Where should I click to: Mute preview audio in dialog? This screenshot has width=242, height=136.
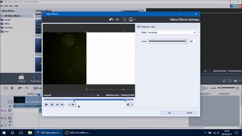[x=128, y=105]
